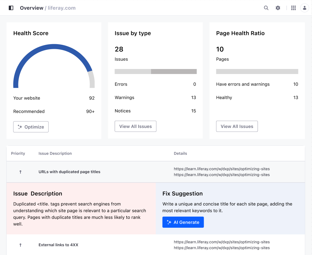This screenshot has width=312, height=255.
Task: Collapse the URLs with duplicated page titles row
Action: 69,172
